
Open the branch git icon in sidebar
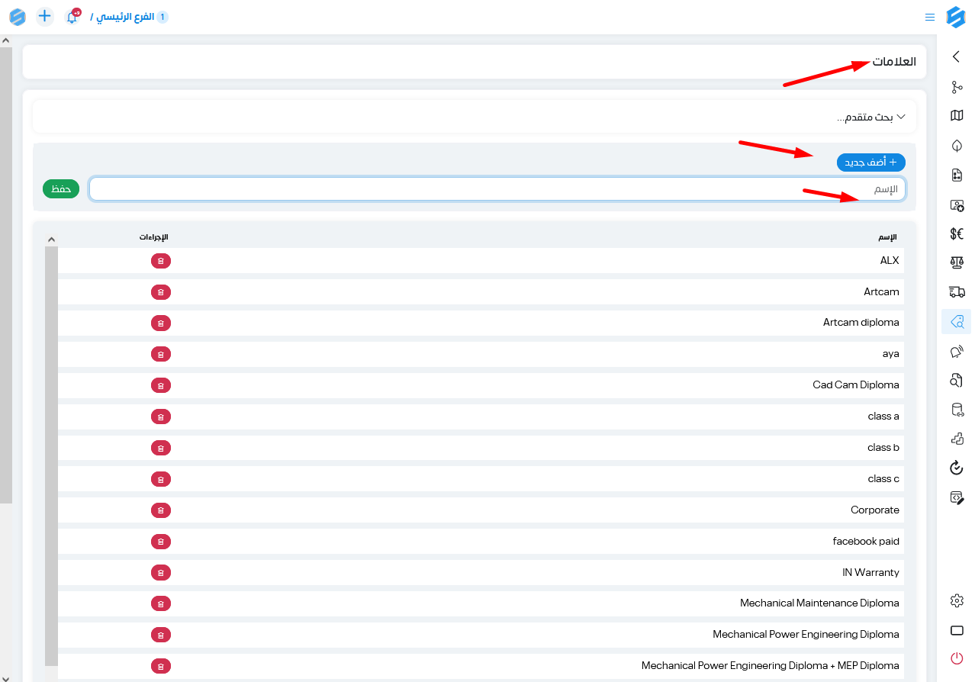point(957,87)
